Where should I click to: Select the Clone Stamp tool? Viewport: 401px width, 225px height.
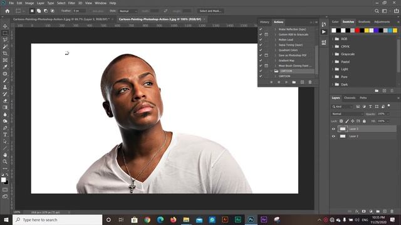coord(5,87)
